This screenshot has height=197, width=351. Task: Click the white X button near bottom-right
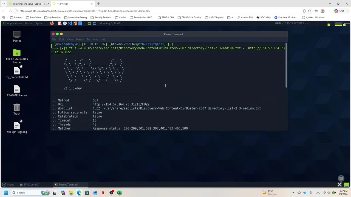(339, 184)
